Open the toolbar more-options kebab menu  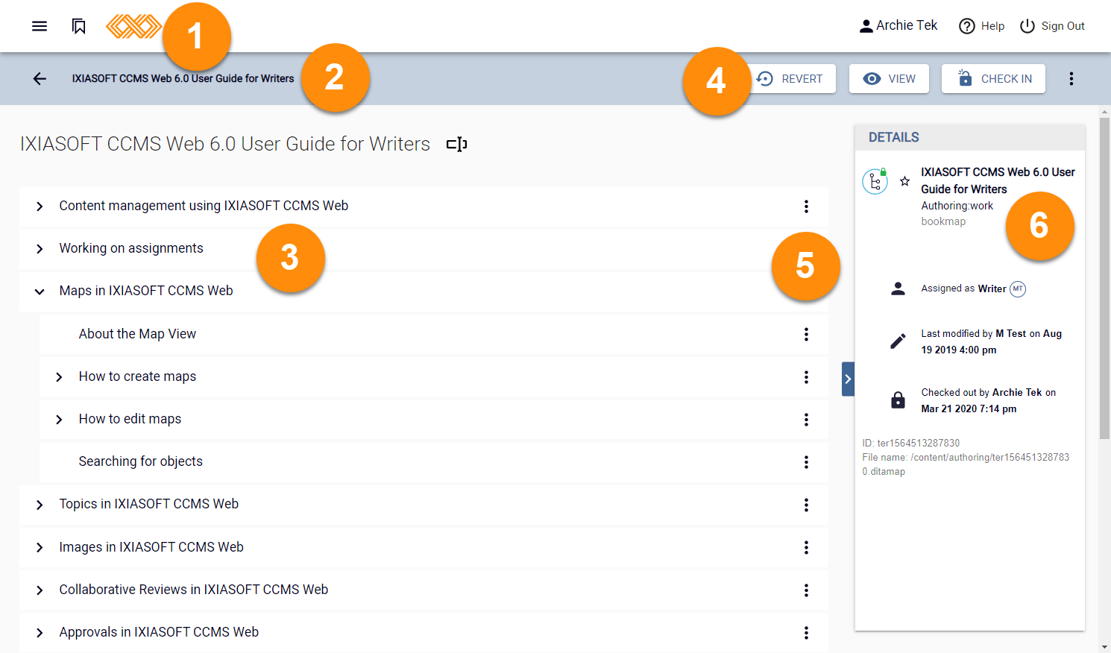tap(1071, 78)
